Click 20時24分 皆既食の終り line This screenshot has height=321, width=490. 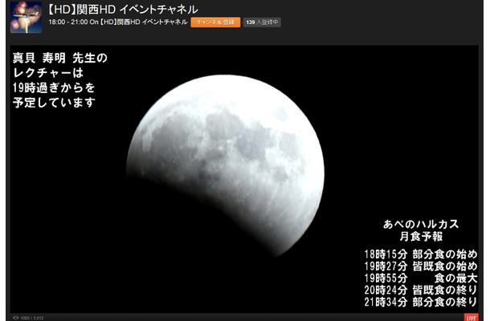pos(421,290)
